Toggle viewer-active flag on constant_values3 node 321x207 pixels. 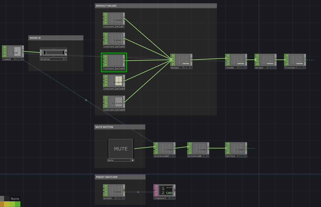coord(106,76)
